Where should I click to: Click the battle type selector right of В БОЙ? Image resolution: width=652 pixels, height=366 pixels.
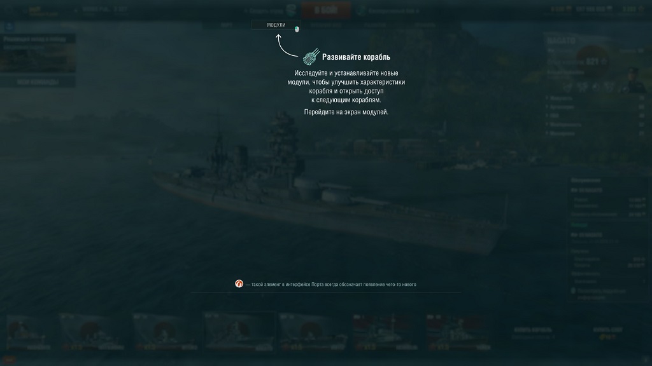click(389, 11)
